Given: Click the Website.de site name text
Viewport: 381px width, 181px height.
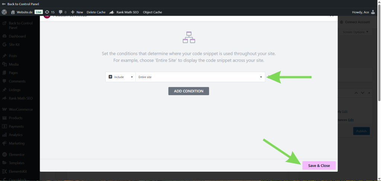Looking at the screenshot, I should [x=25, y=12].
